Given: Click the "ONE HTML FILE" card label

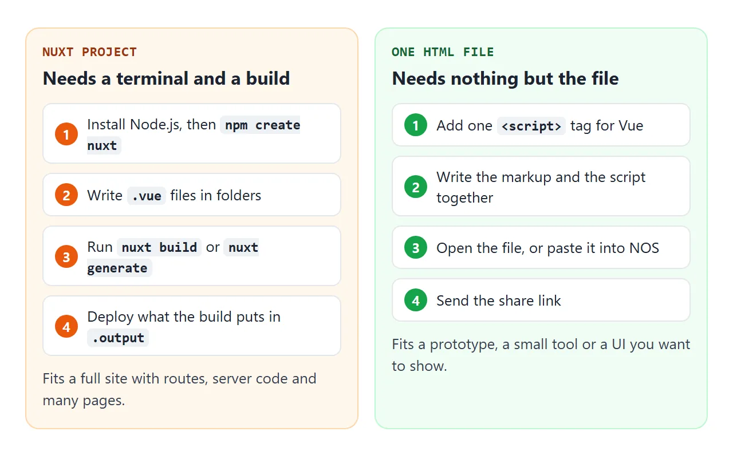Looking at the screenshot, I should click(443, 52).
